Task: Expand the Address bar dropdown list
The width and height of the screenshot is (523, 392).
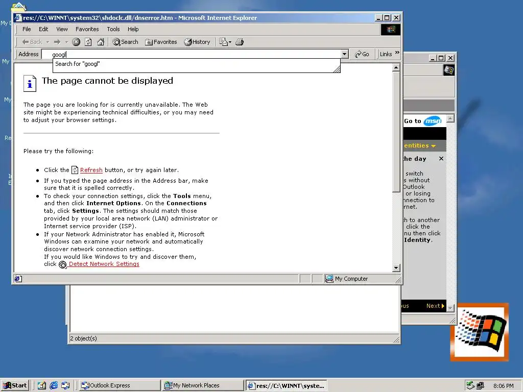Action: (x=345, y=54)
